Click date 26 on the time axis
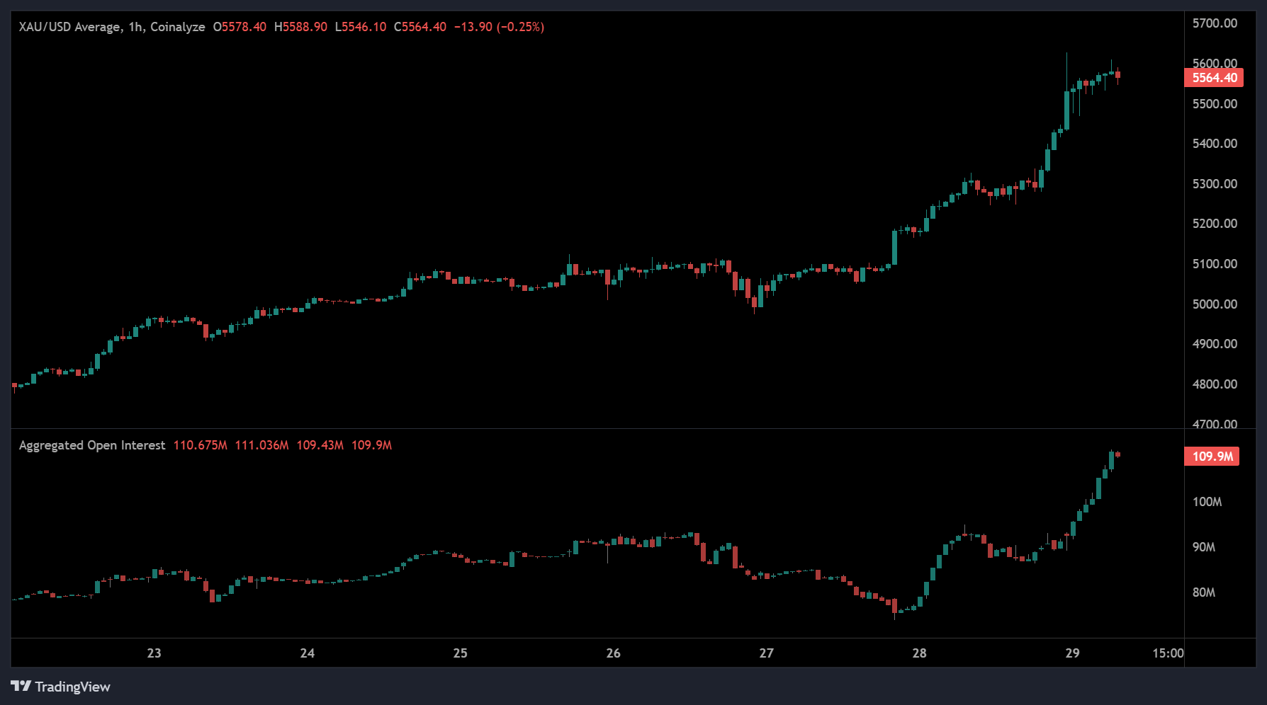This screenshot has height=705, width=1267. (613, 653)
